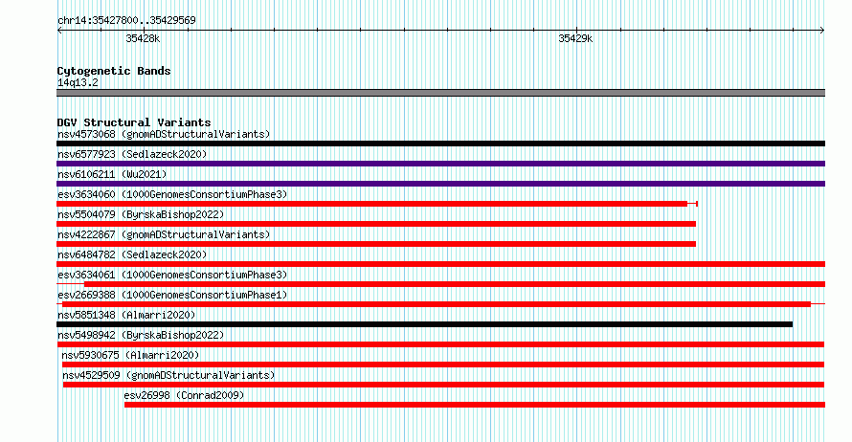This screenshot has height=442, width=852.
Task: Select the red nsv5504079 variant bar
Action: click(376, 224)
